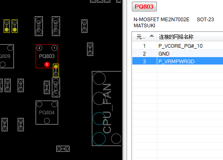Viewport: 223px width, 160px height.
Task: Select the yellow resistor overlapping PQ803's corner
Action: pyautogui.click(x=56, y=71)
